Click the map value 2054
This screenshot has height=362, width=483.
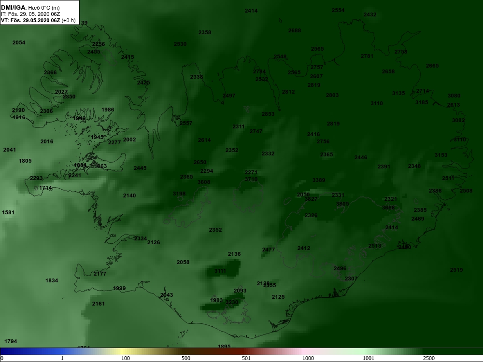[19, 42]
